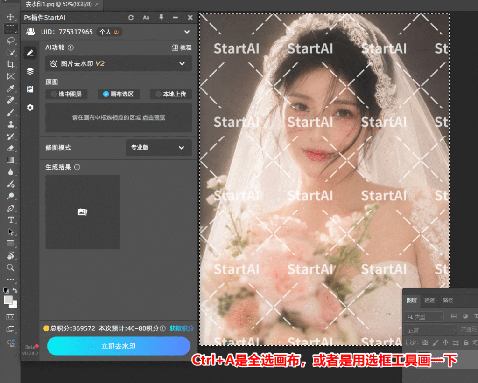Image resolution: width=478 pixels, height=383 pixels.
Task: Toggle the adjustment layer filter icon
Action: pyautogui.click(x=465, y=316)
